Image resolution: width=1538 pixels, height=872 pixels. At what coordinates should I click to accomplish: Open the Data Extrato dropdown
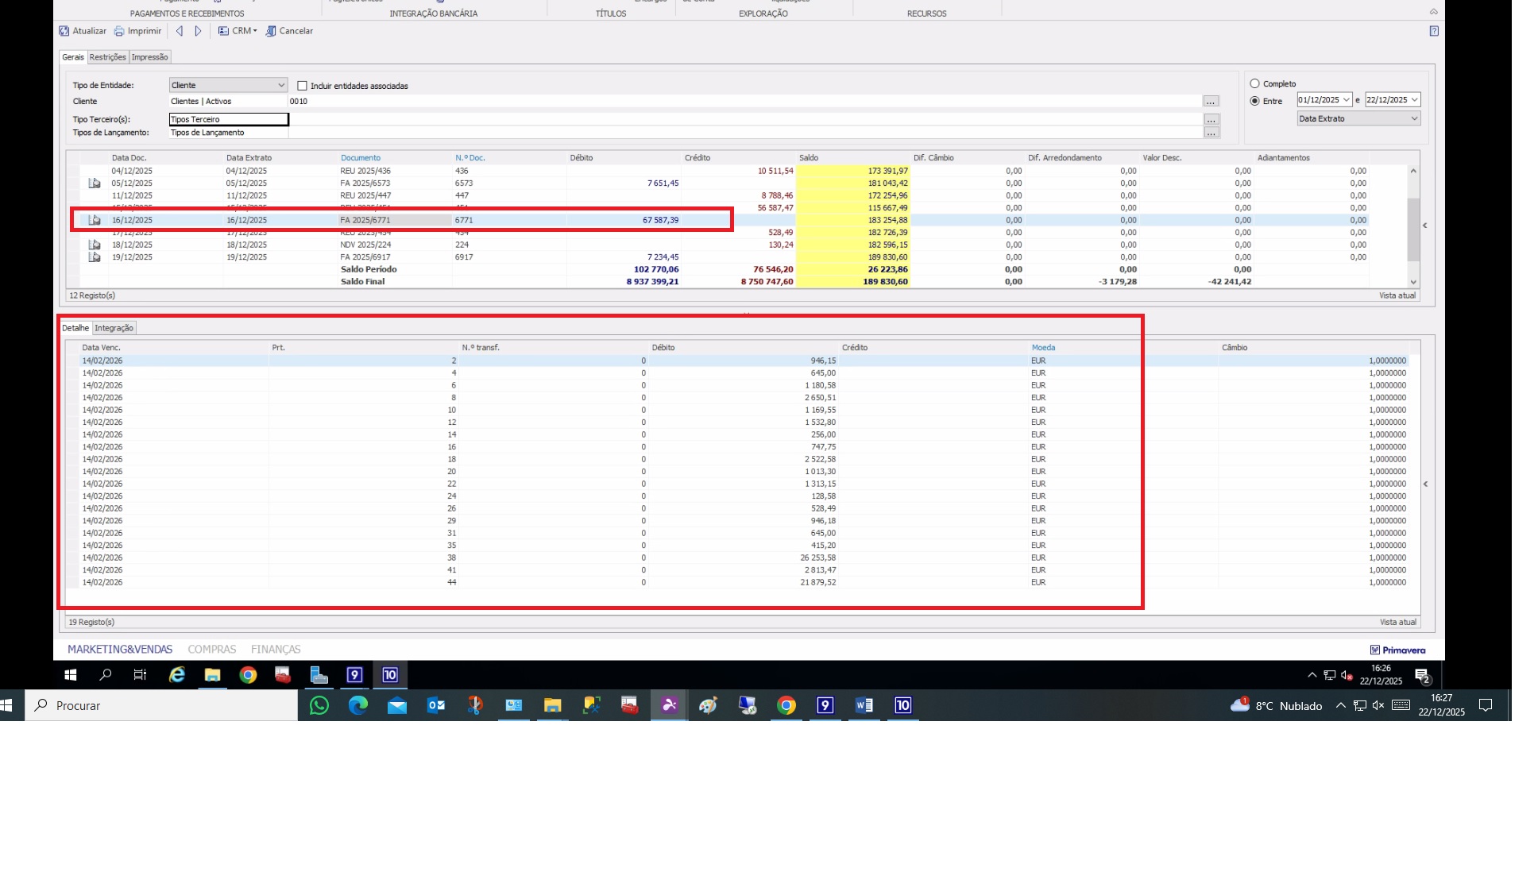point(1414,118)
